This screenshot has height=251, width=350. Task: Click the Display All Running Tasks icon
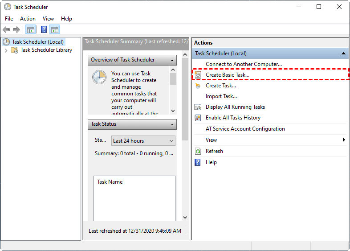point(198,107)
